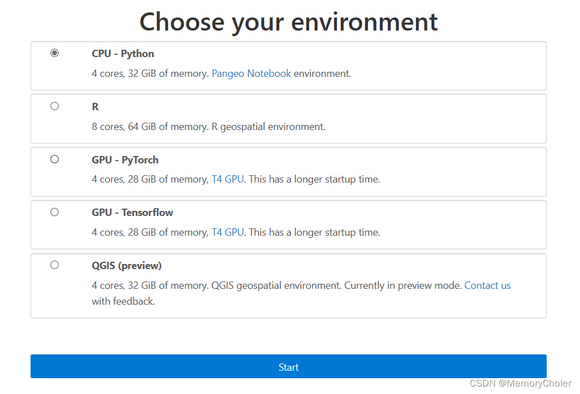Screen dimensions: 580x394
Task: Select the CPU - Python radio button
Action: pos(54,53)
